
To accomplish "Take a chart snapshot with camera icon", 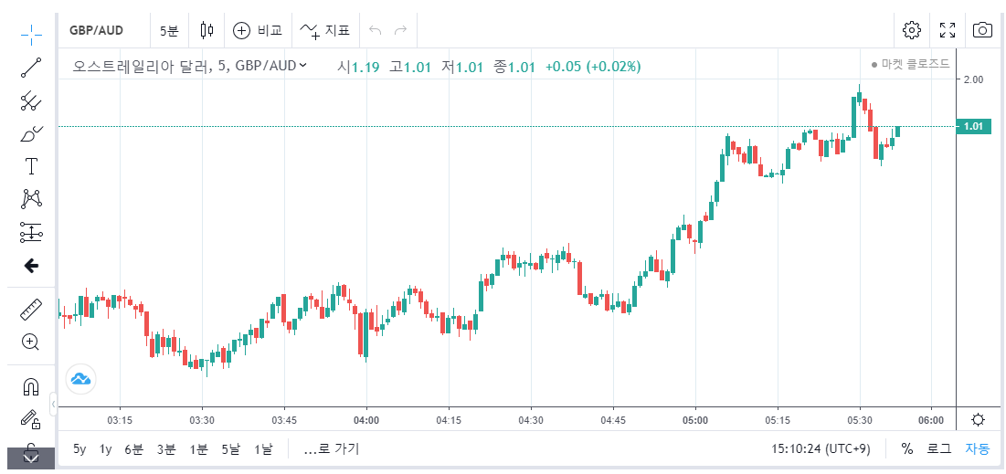I will pos(982,30).
